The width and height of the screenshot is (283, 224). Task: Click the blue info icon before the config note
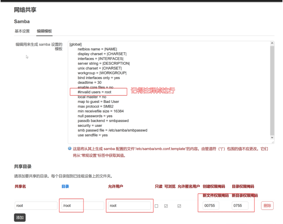point(69,148)
